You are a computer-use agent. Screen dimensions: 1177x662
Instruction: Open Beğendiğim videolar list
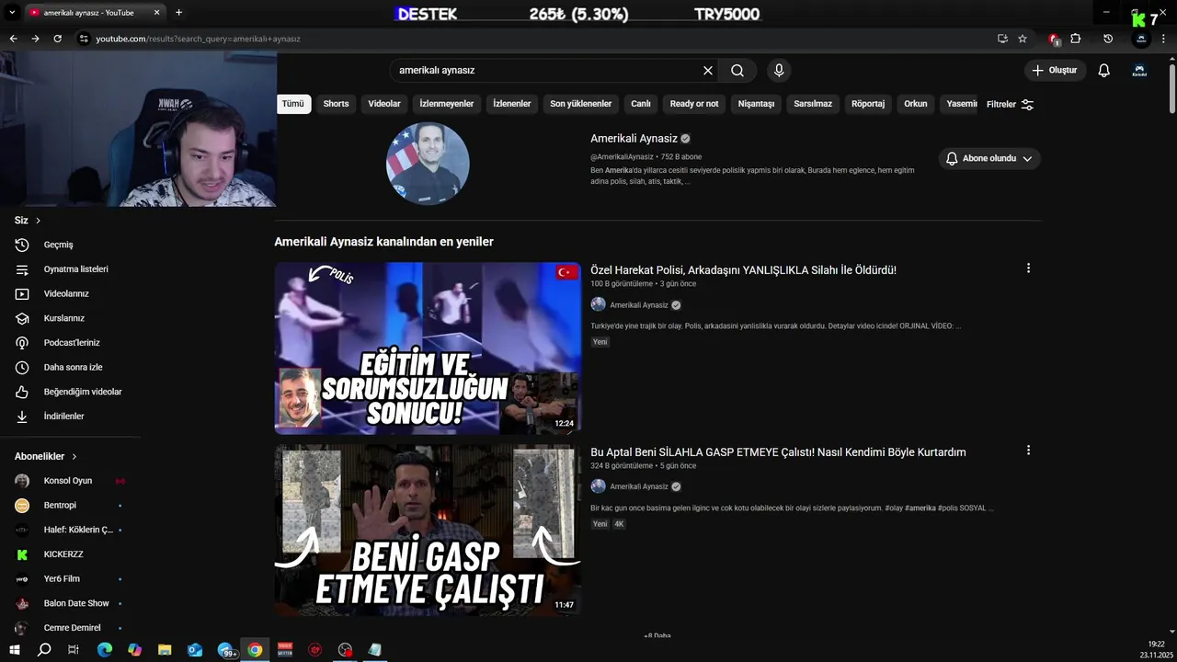70,392
